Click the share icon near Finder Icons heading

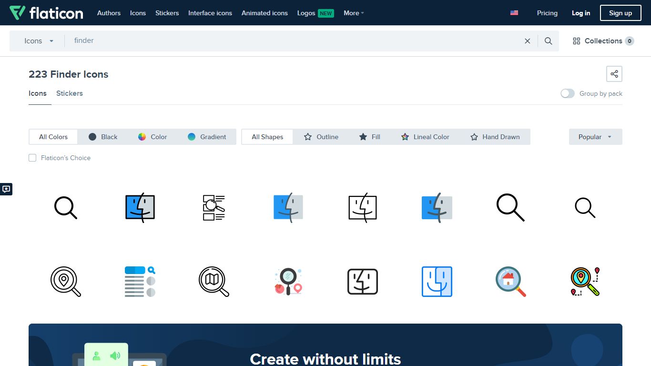click(614, 74)
